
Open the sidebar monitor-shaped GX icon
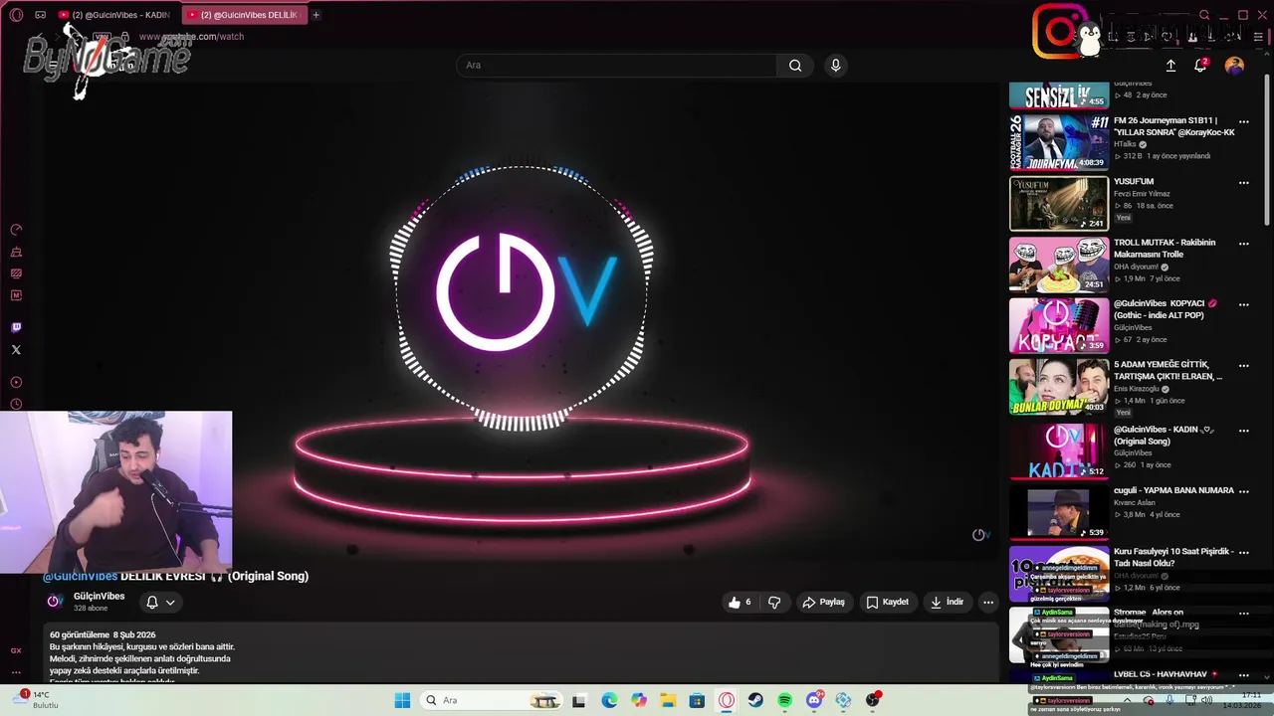16,273
